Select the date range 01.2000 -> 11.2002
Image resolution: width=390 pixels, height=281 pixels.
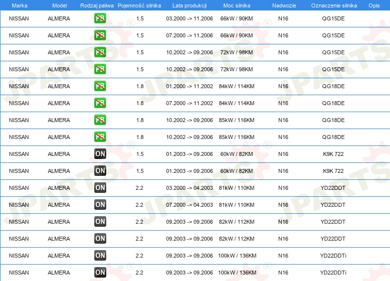[x=190, y=87]
